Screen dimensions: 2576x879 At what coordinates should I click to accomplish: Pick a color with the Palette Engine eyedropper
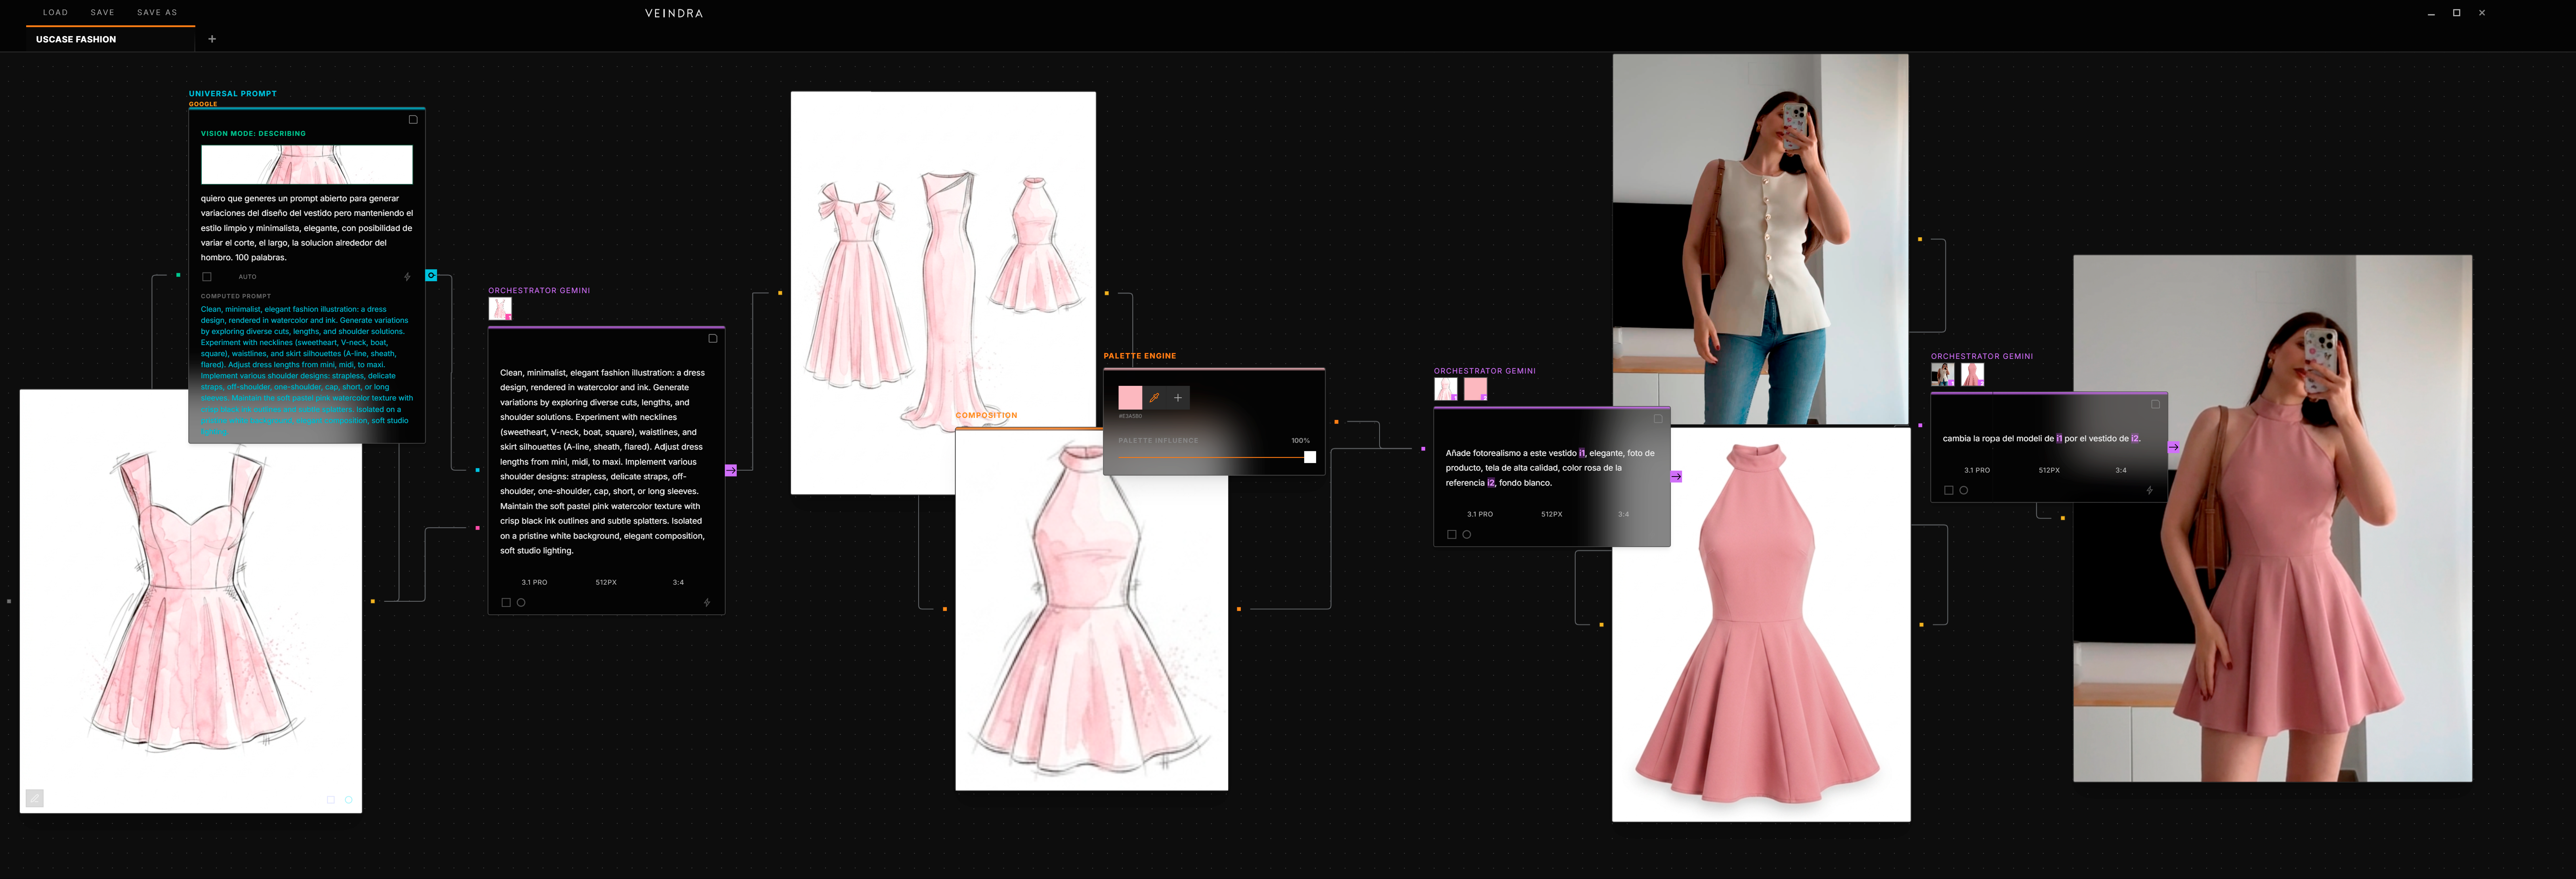pyautogui.click(x=1154, y=398)
